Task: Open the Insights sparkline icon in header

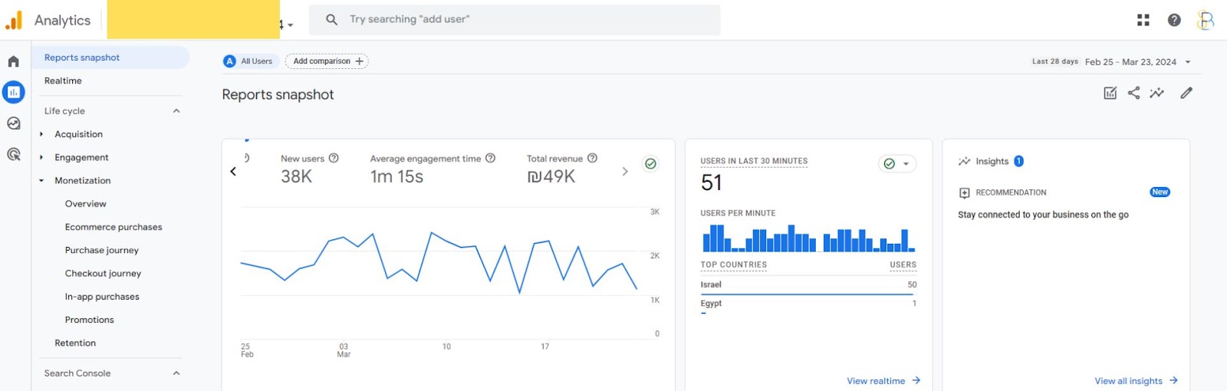Action: tap(1156, 93)
